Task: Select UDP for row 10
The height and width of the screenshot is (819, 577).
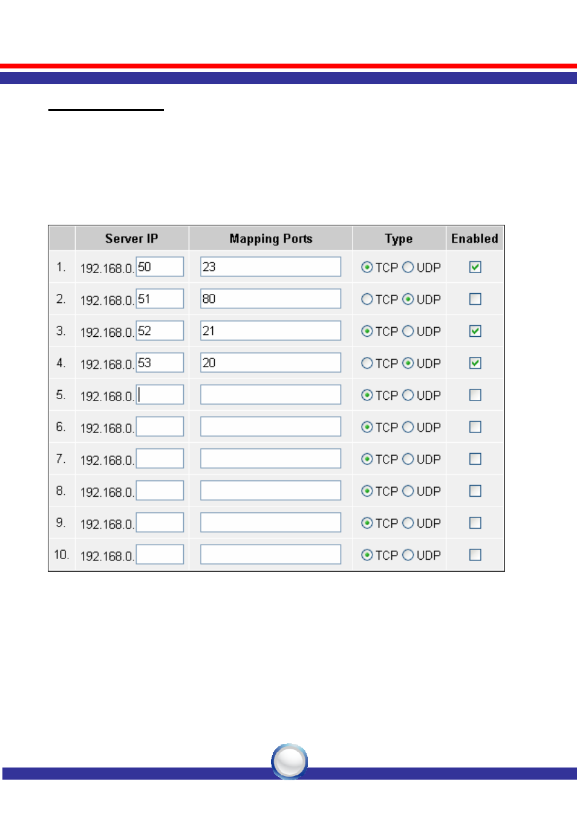Action: pos(408,555)
